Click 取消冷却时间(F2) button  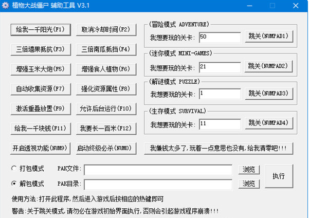(106, 30)
